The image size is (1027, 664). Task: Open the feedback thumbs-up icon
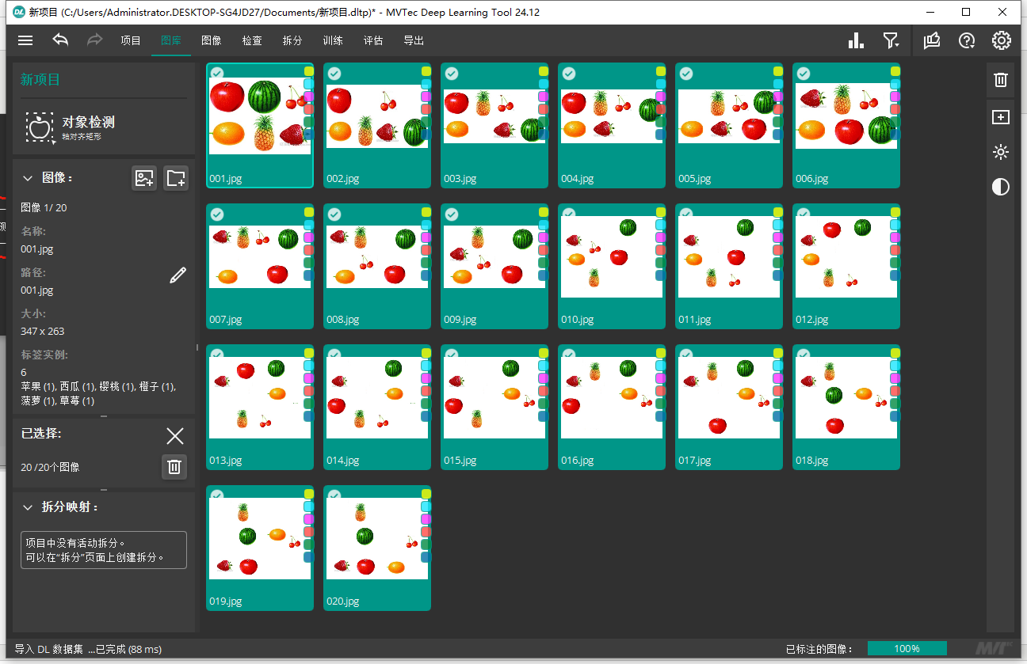point(932,40)
